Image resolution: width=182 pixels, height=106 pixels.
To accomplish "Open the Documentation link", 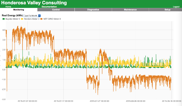I will pyautogui.click(x=49, y=7).
